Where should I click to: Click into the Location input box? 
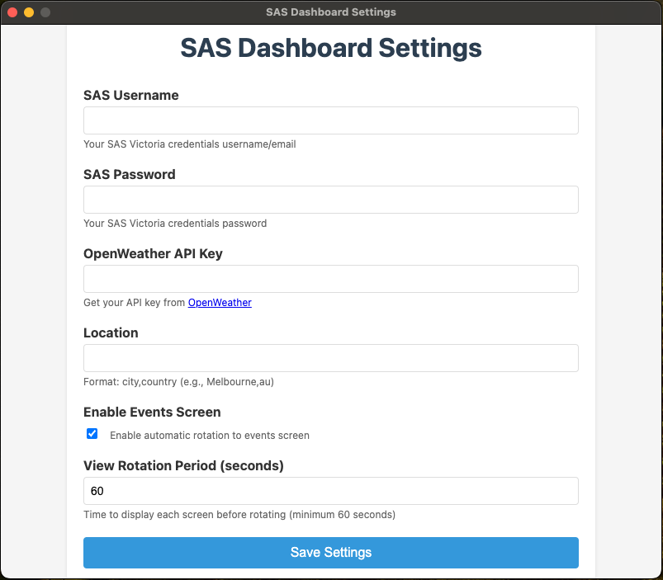(330, 358)
